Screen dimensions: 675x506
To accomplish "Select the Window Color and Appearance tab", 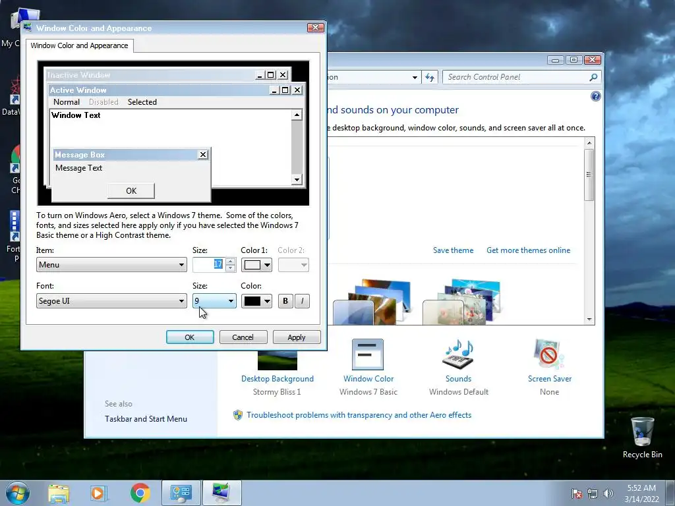I will click(x=79, y=45).
